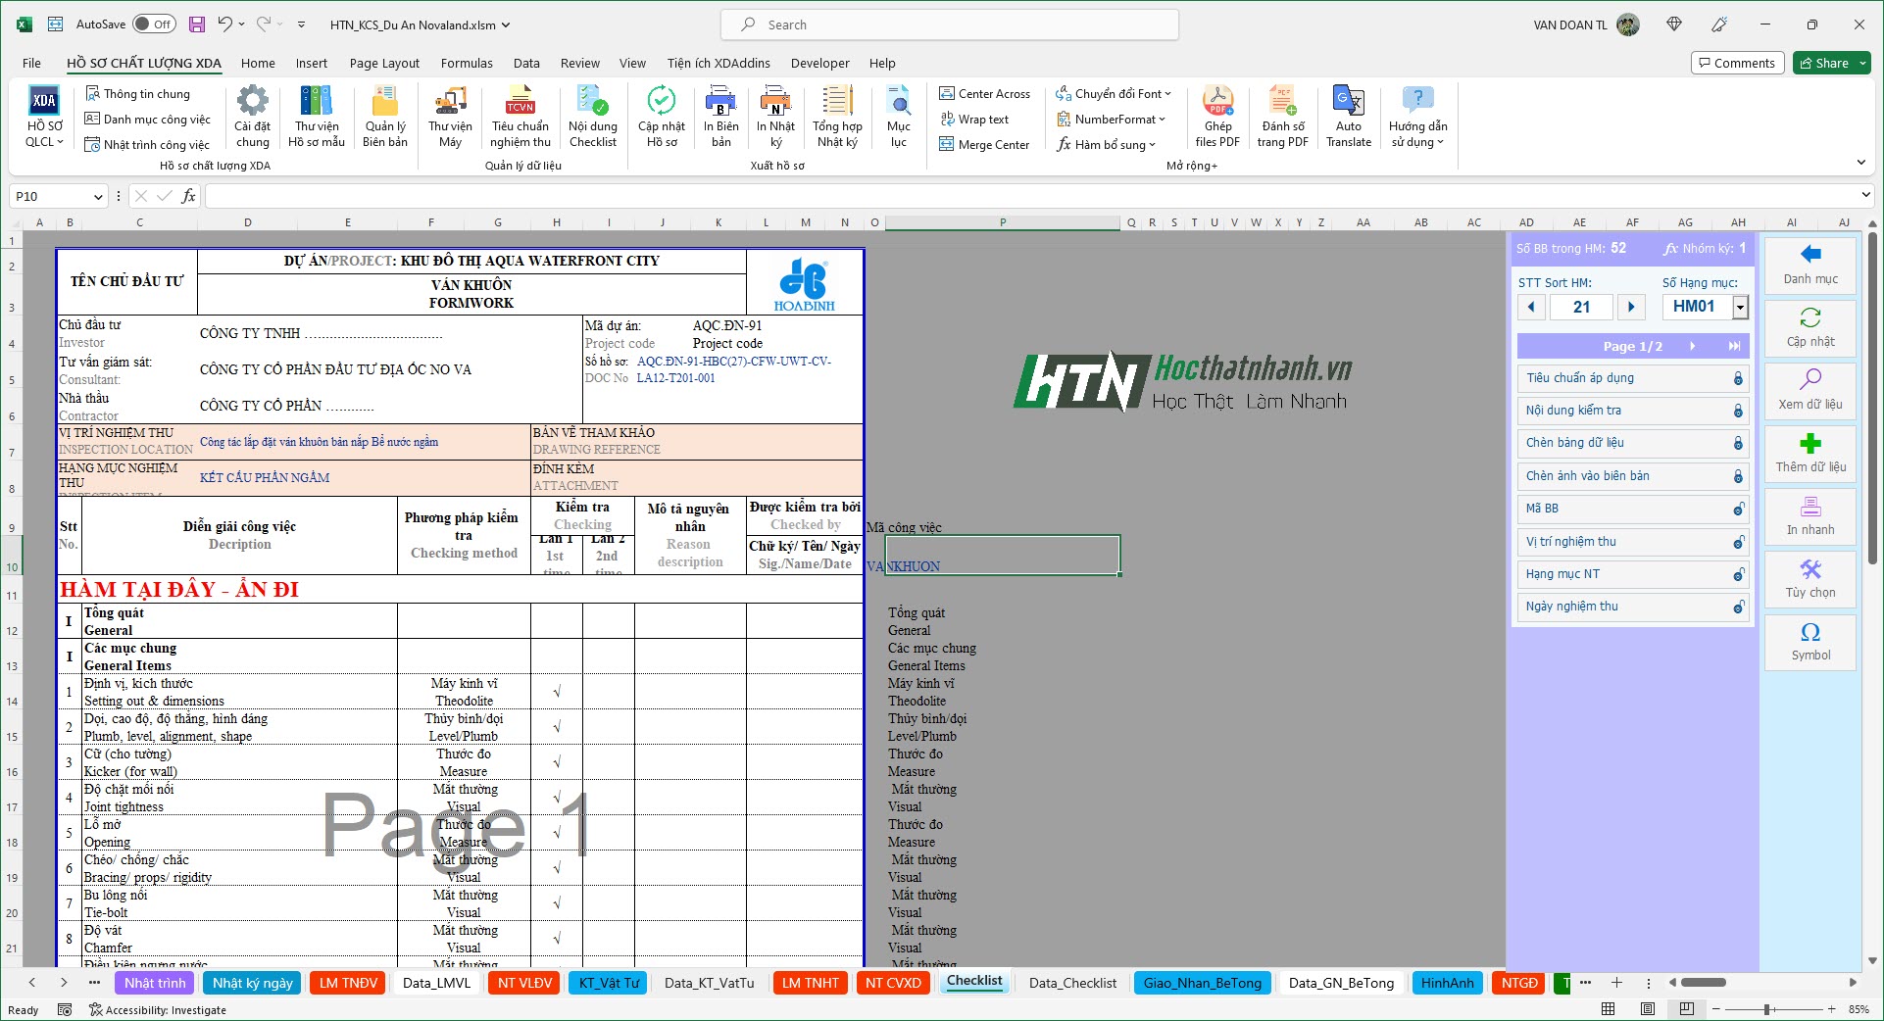Image resolution: width=1884 pixels, height=1021 pixels.
Task: Launch Auto Translate from the ribbon
Action: 1349,116
